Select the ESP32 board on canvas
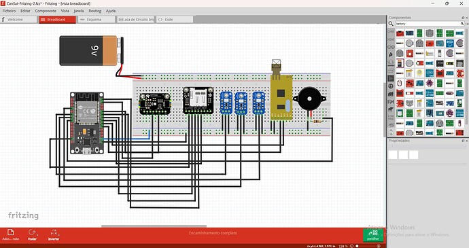This screenshot has height=248, width=469. [x=87, y=123]
